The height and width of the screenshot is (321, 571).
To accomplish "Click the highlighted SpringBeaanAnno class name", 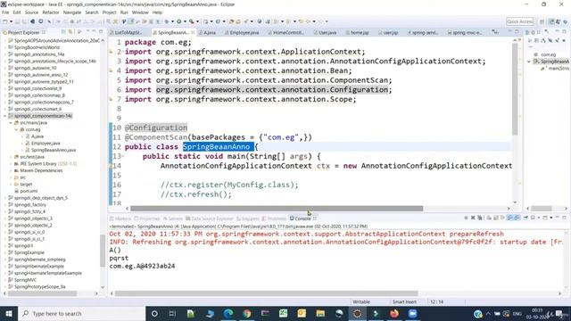I will tap(218, 146).
